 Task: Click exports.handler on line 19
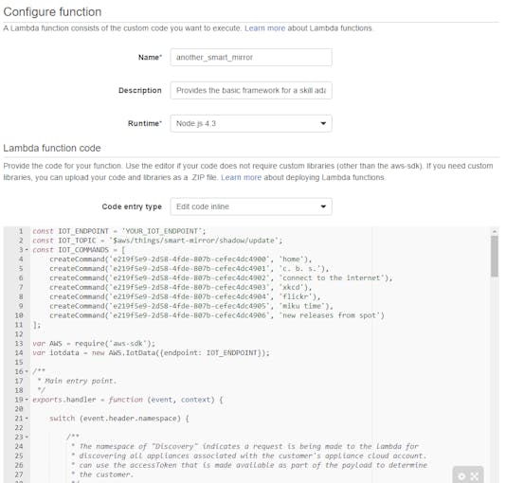(x=64, y=400)
